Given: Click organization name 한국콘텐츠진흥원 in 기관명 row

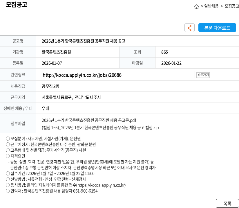Looking at the screenshot, I should pyautogui.click(x=56, y=52).
